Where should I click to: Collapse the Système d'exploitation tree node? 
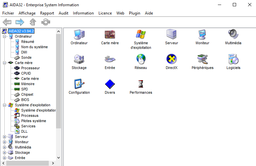click(x=4, y=105)
